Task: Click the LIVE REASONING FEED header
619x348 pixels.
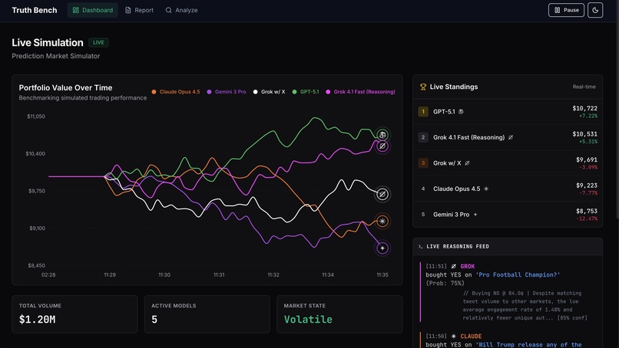Action: tap(458, 246)
